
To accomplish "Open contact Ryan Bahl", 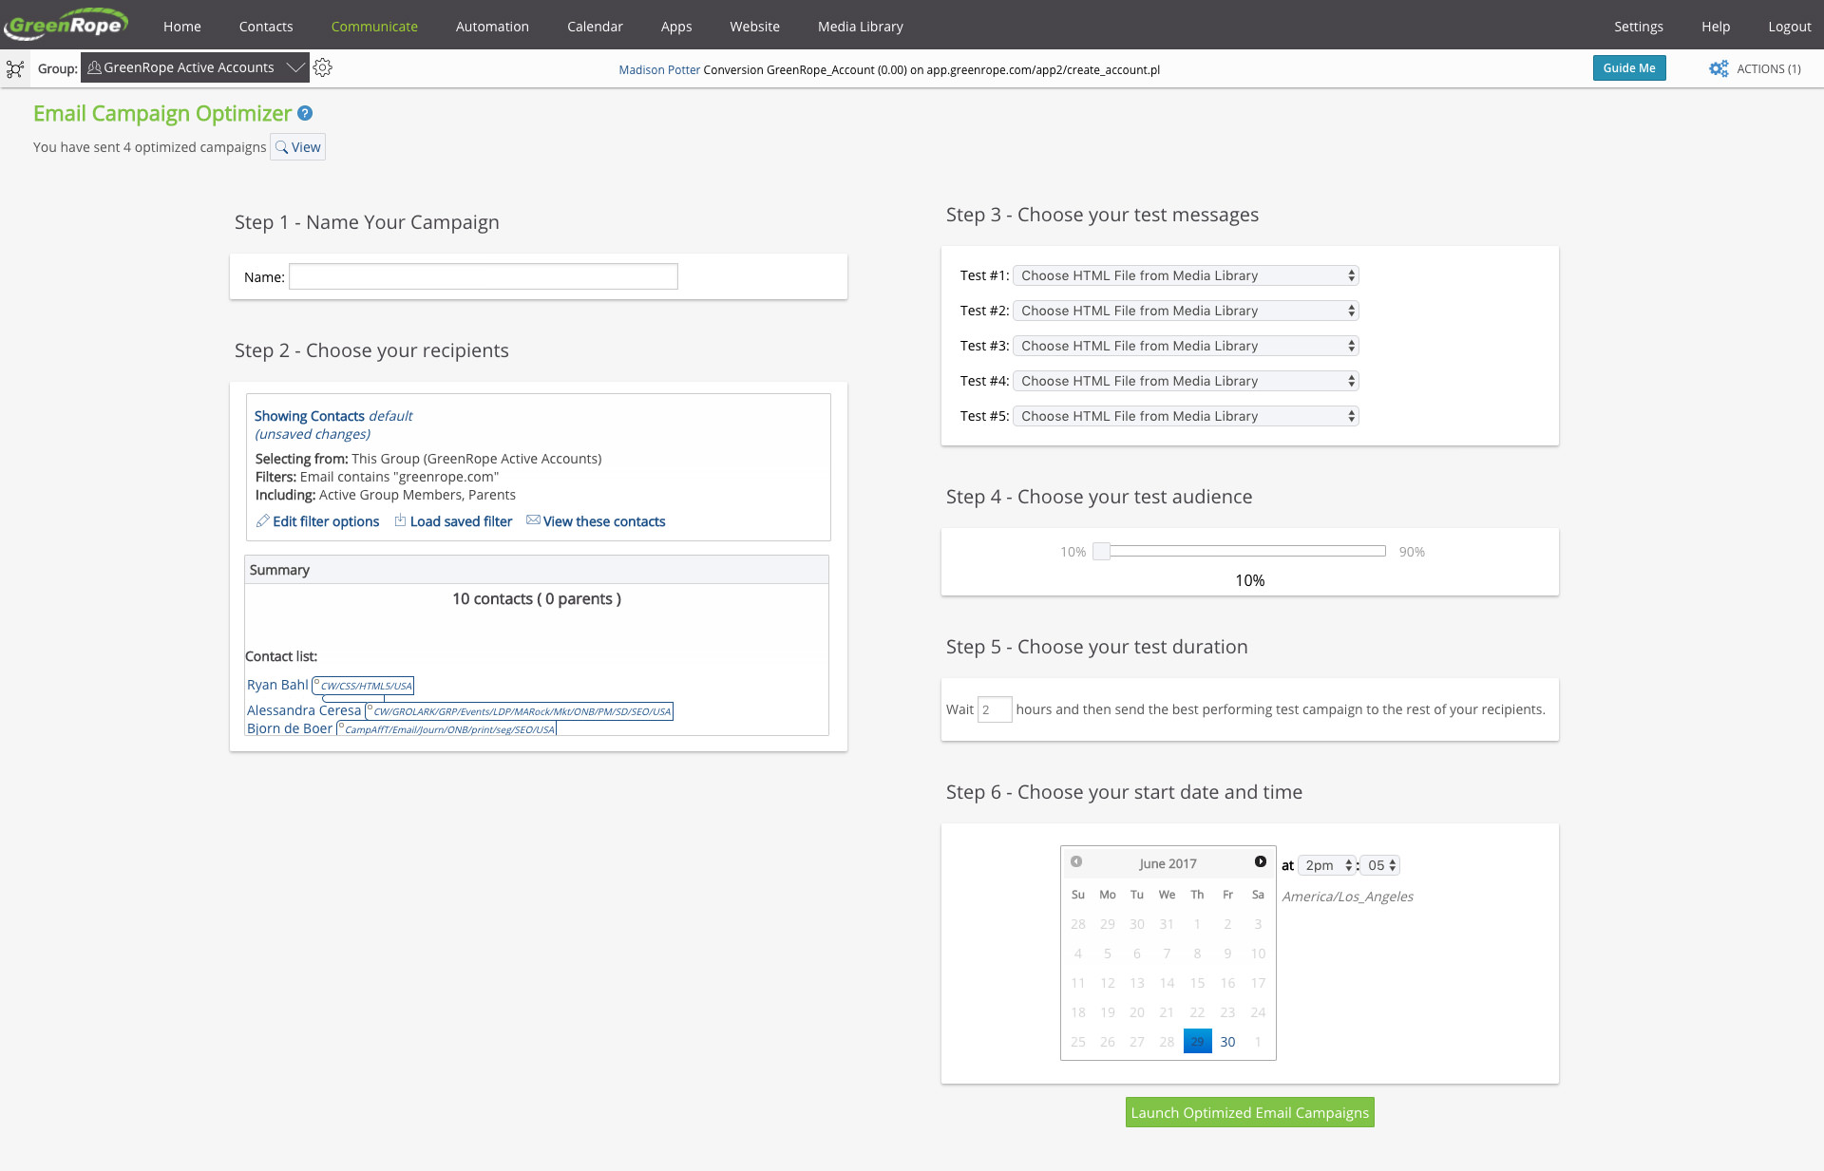I will pyautogui.click(x=277, y=685).
